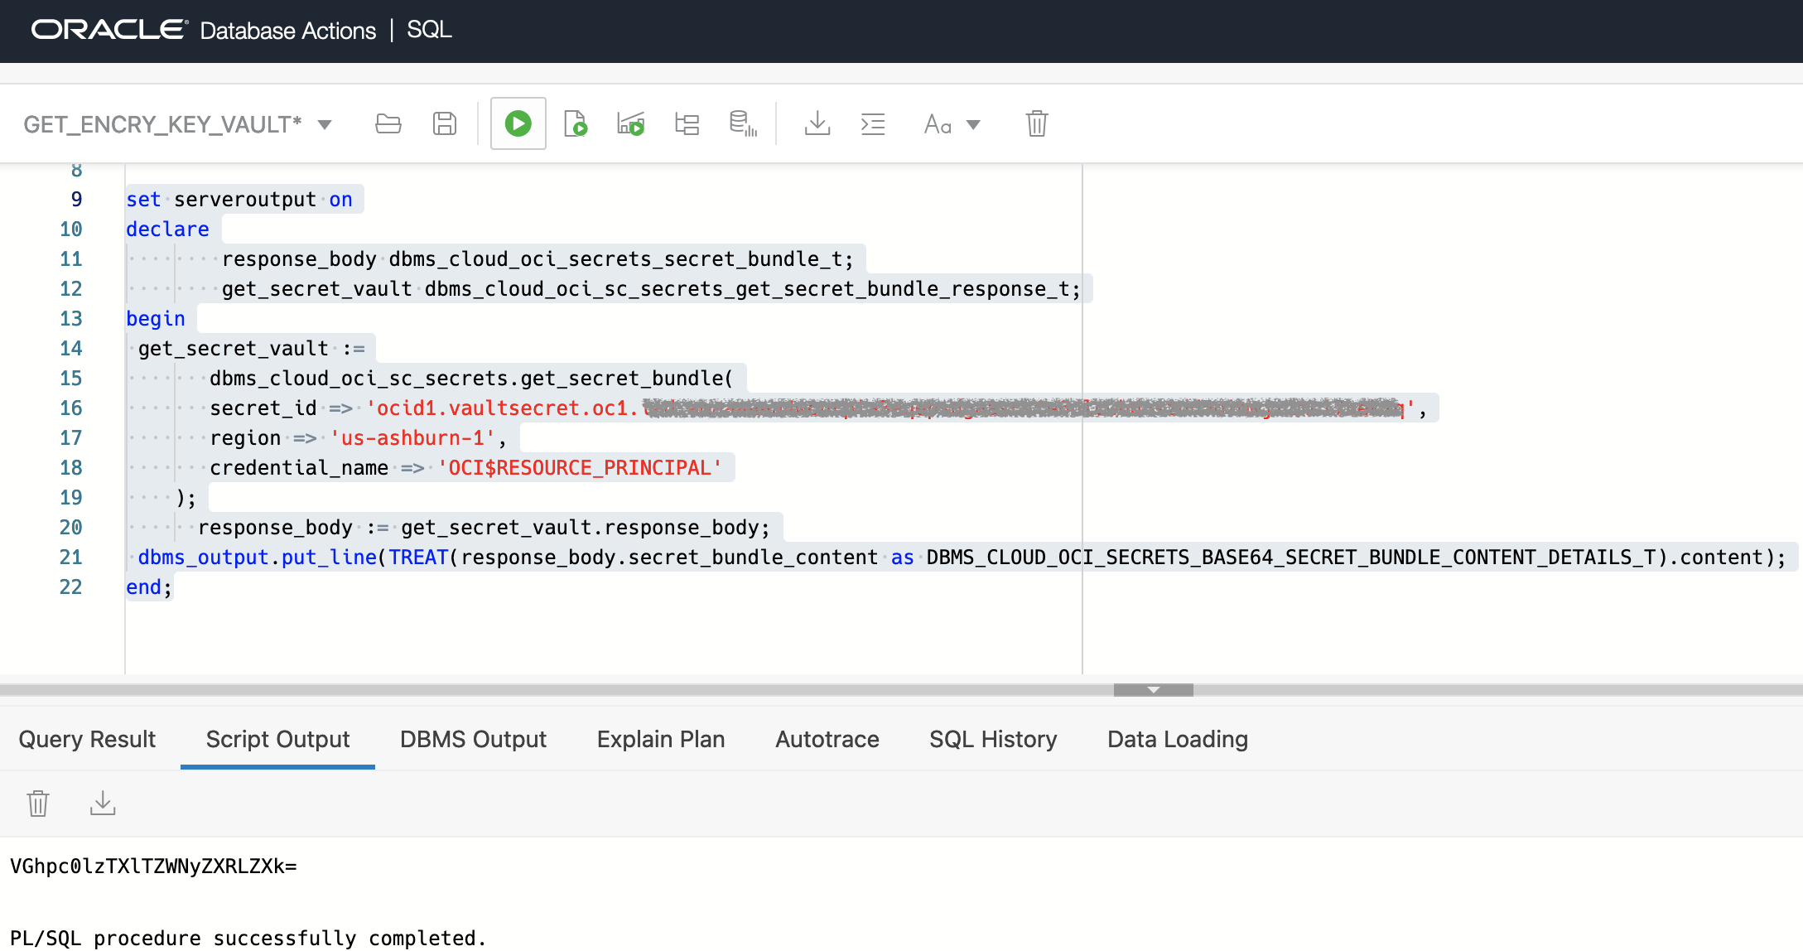Screen dimensions: 1803x951
Task: Select the SQL History tab
Action: (x=993, y=739)
